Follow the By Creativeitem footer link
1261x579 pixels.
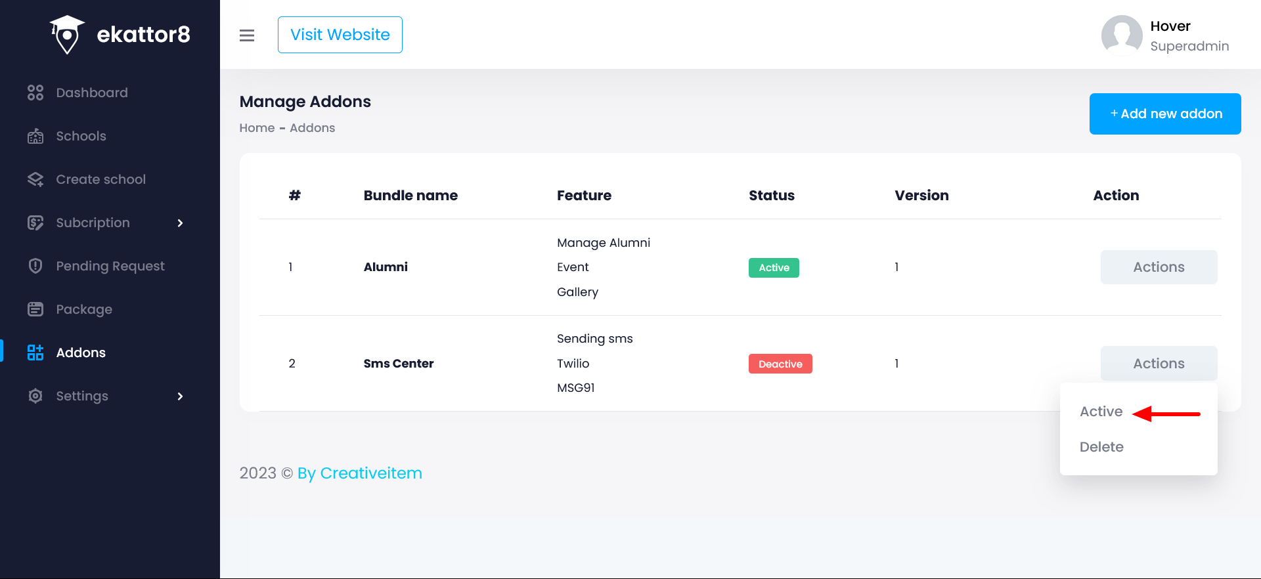(x=359, y=473)
